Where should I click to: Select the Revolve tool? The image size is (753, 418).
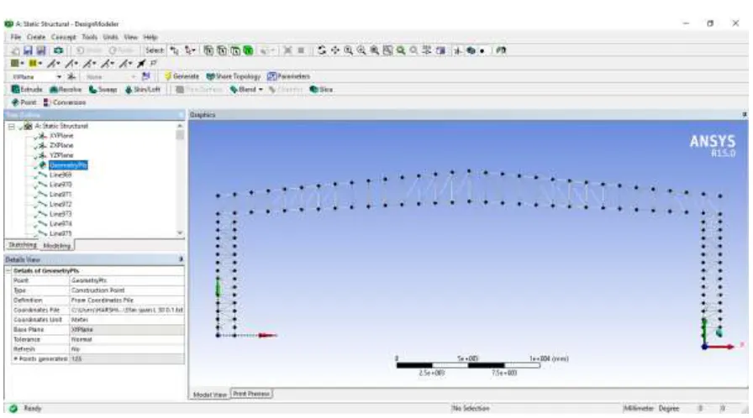(66, 90)
